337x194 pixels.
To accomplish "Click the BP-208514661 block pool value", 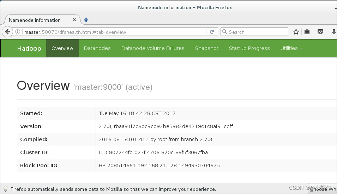I will click(159, 165).
